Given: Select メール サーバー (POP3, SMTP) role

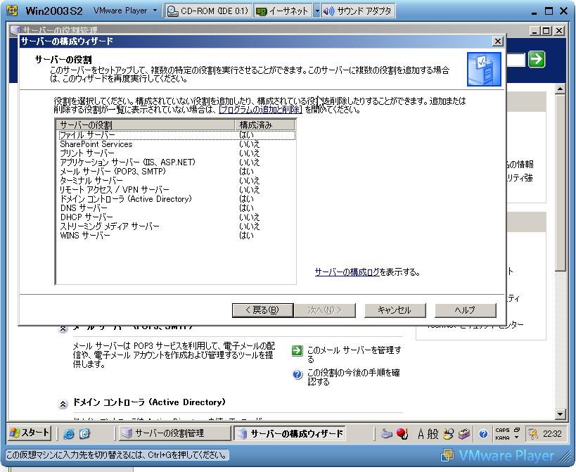Looking at the screenshot, I should (177, 172).
